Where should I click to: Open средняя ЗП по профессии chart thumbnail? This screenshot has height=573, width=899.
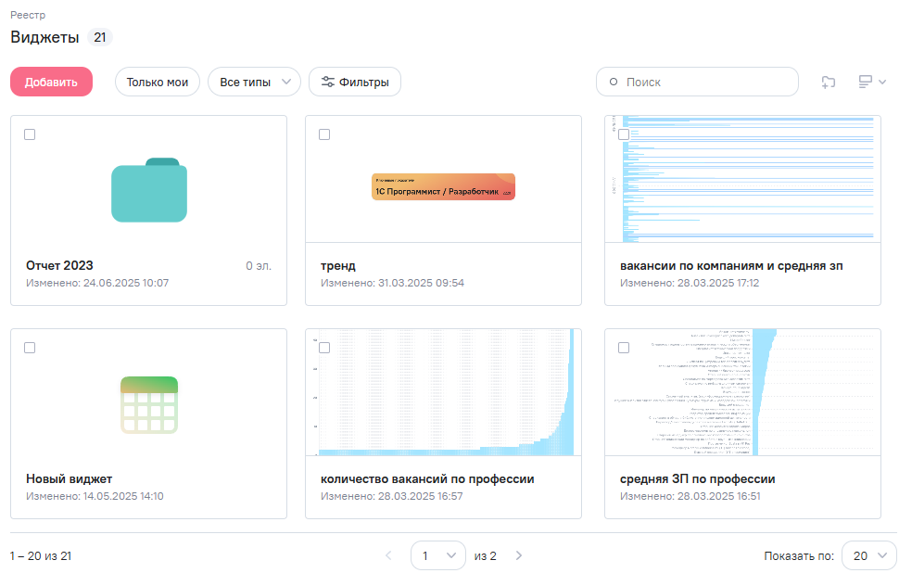coord(742,392)
